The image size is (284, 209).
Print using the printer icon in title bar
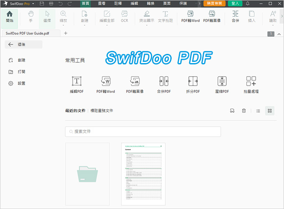(51, 3)
